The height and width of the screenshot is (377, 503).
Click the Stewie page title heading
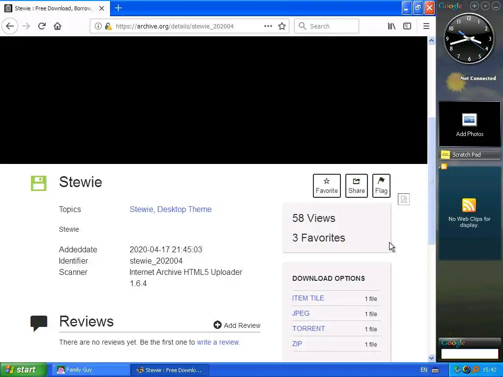81,182
